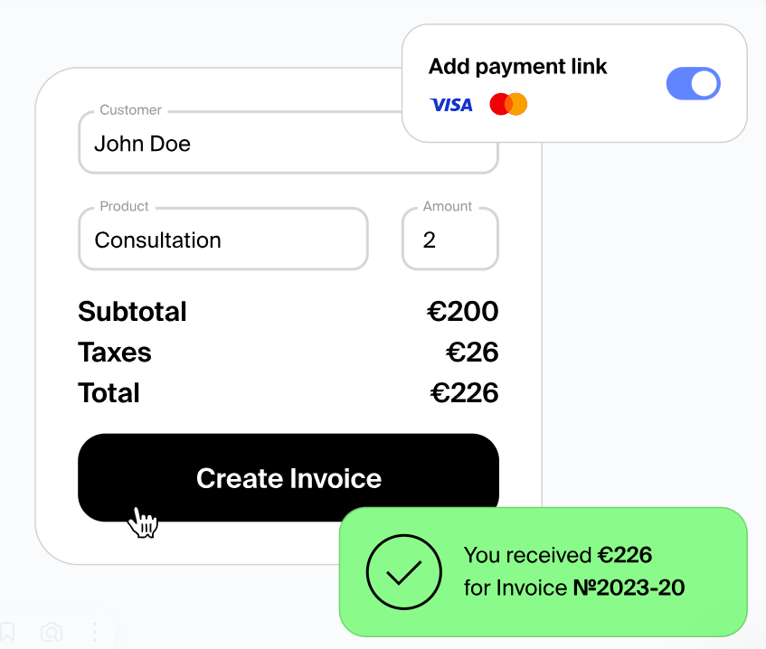The image size is (766, 649).
Task: Click the Taxes label
Action: coord(115,353)
